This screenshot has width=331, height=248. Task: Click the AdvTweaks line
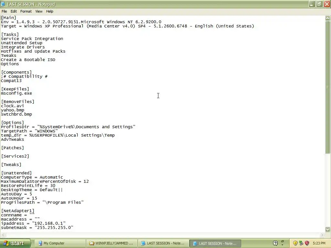pyautogui.click(x=13, y=139)
